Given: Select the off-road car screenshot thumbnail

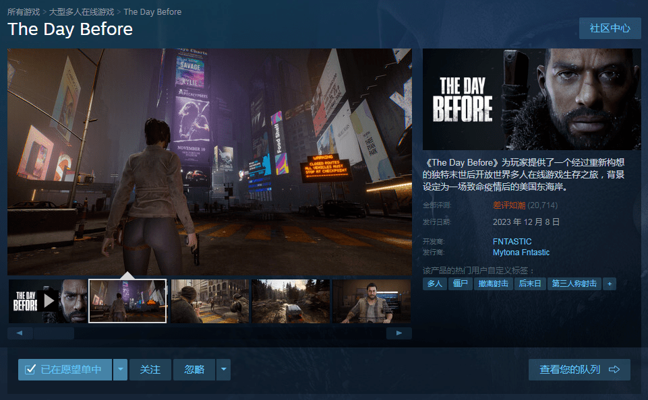Looking at the screenshot, I should click(x=291, y=301).
